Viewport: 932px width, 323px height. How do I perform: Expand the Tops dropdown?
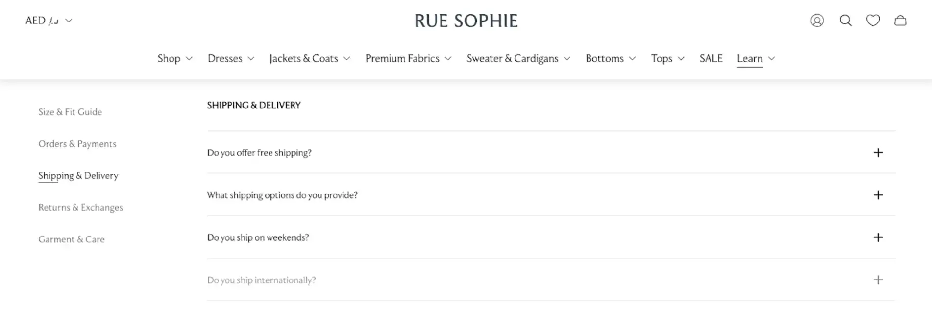coord(667,58)
